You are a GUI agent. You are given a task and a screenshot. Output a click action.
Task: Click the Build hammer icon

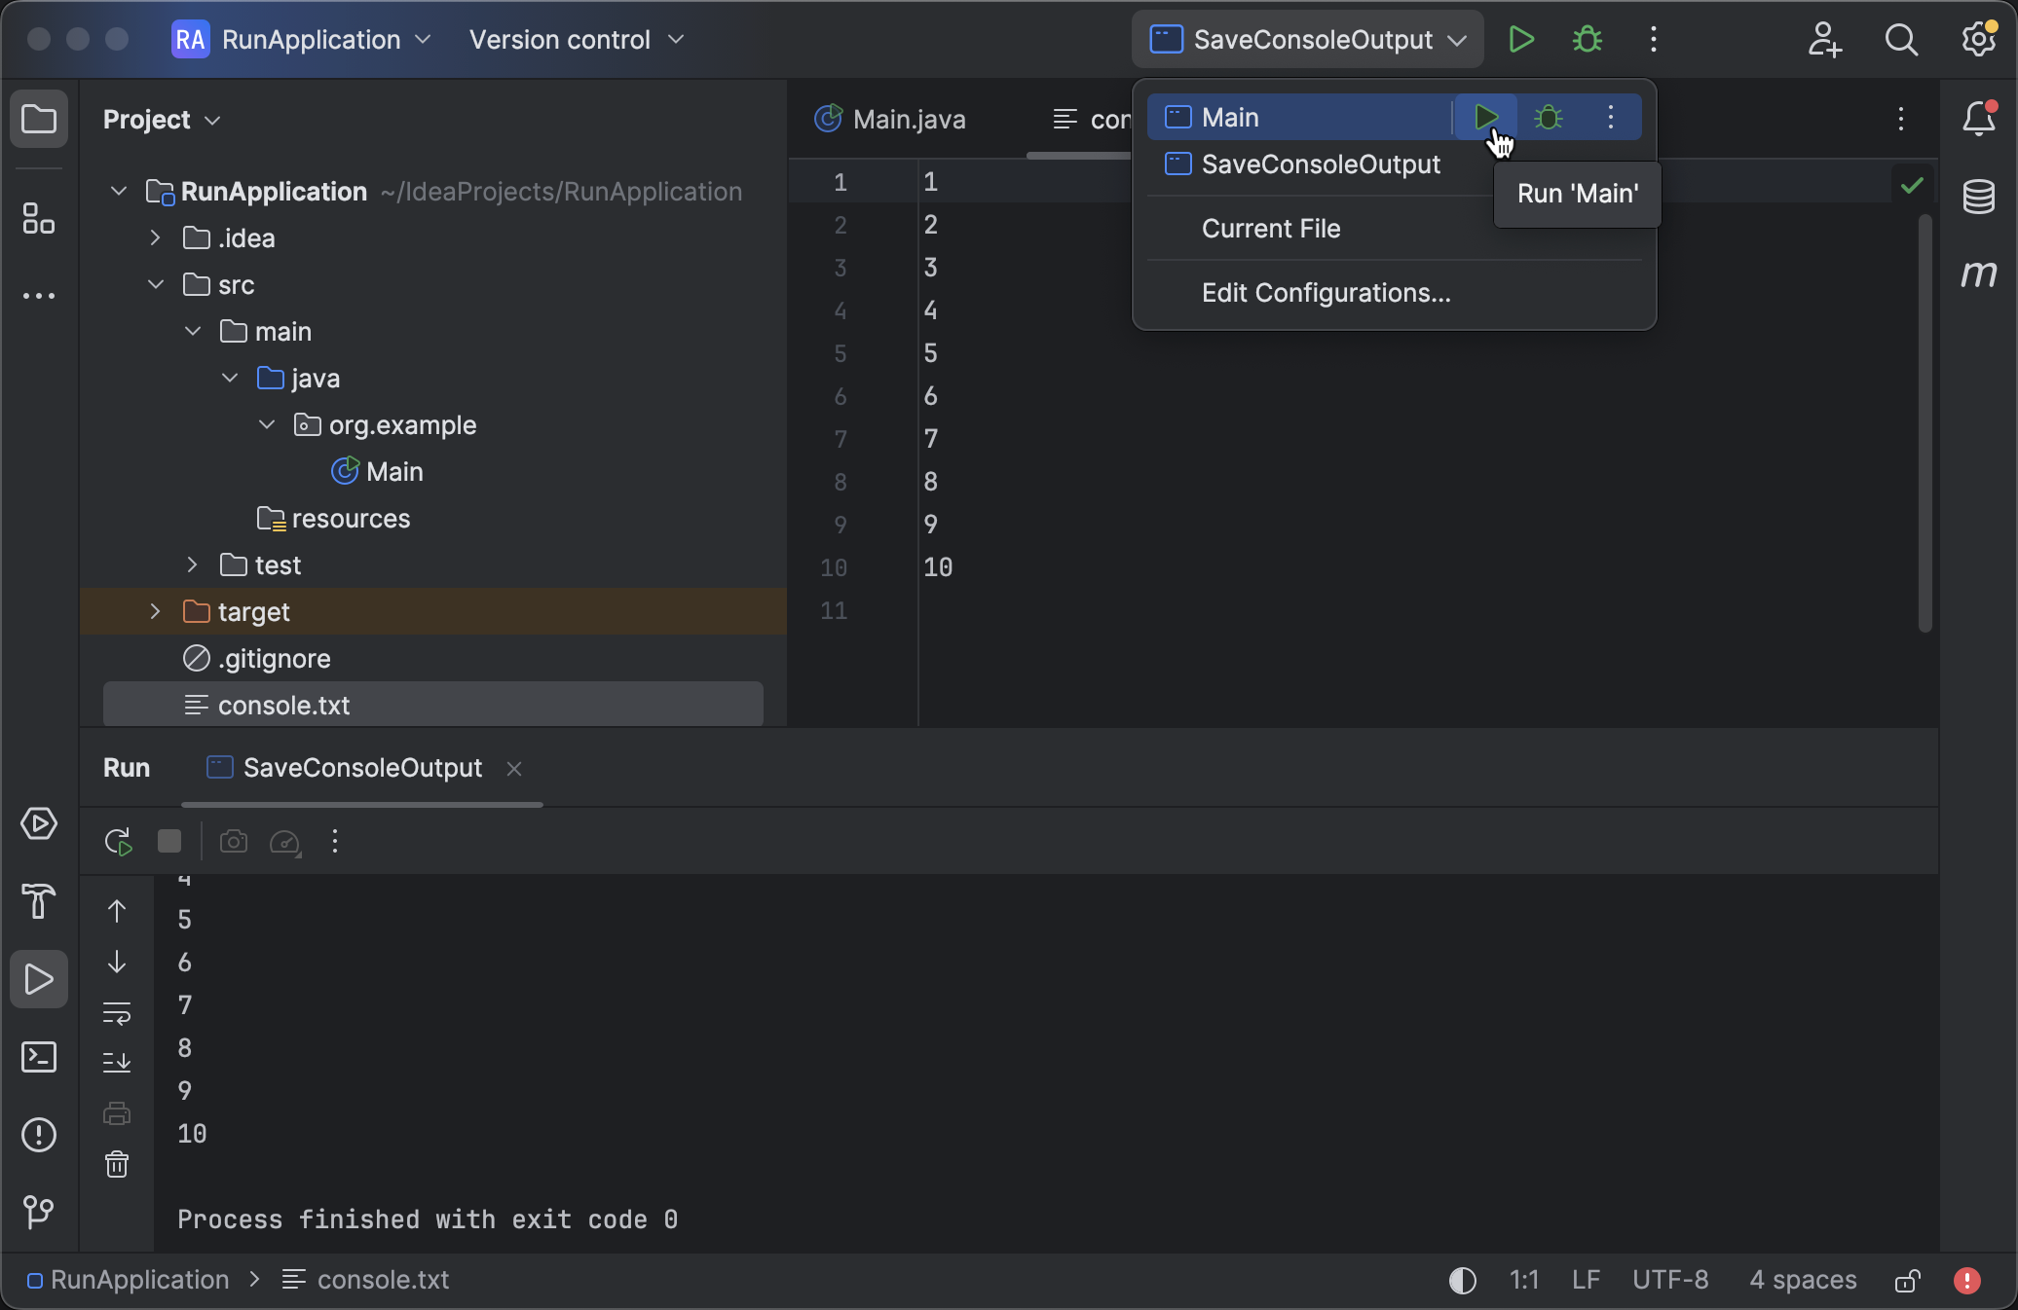(39, 901)
